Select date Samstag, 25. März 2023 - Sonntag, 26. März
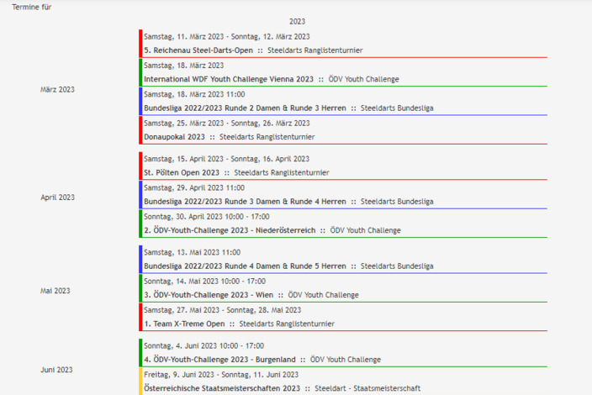The image size is (592, 395). [226, 124]
